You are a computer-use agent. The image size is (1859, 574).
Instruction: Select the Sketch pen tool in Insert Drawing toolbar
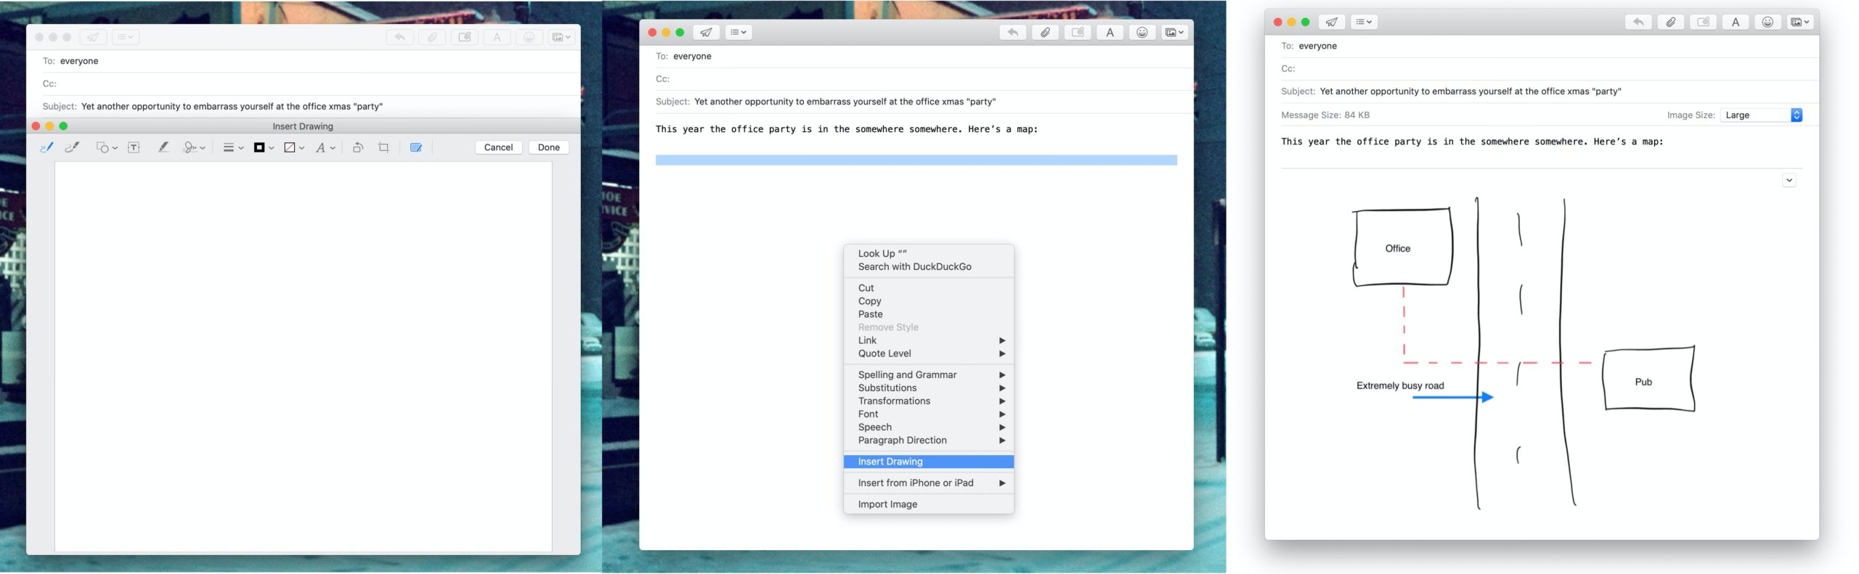[46, 147]
